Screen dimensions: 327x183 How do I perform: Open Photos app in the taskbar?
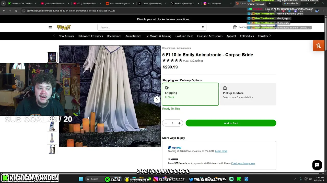tap(247, 179)
